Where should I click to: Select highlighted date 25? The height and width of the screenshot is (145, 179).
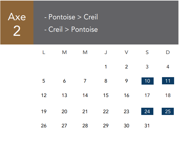168,111
